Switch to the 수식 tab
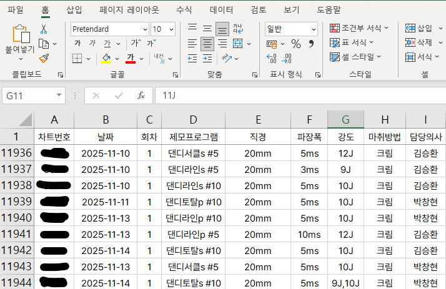 [x=184, y=10]
